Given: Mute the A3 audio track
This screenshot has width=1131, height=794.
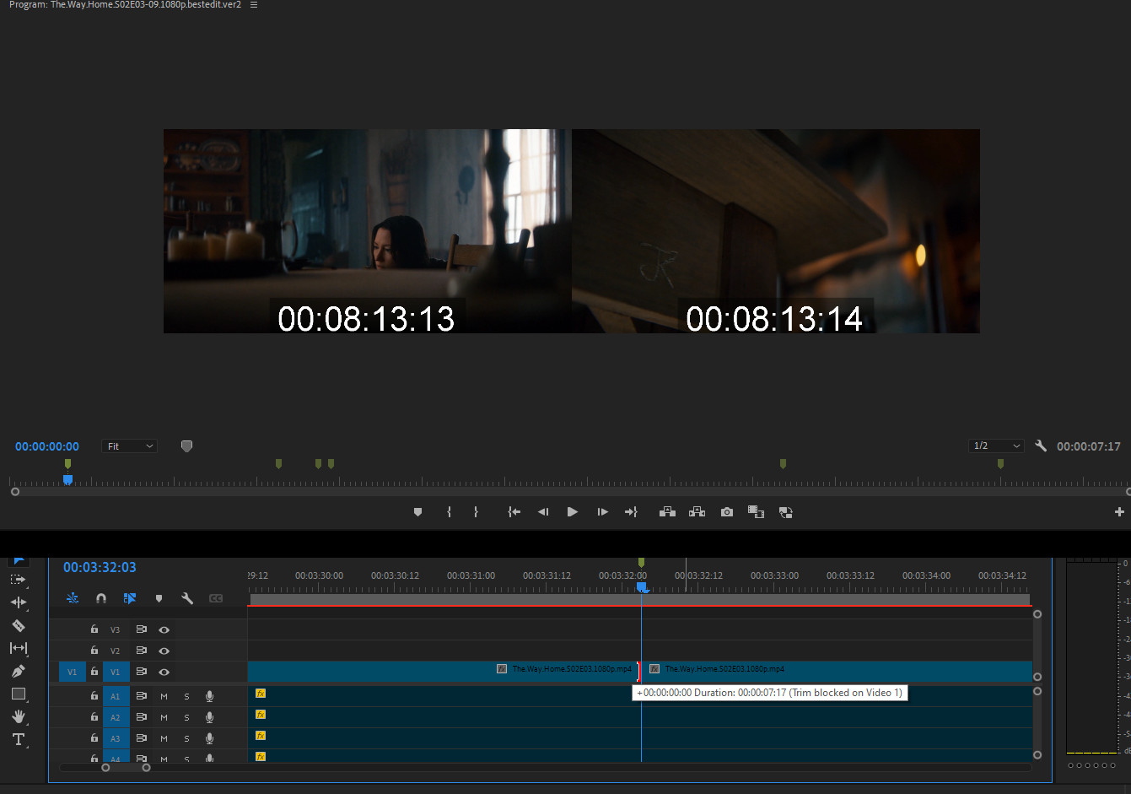Looking at the screenshot, I should coord(164,738).
